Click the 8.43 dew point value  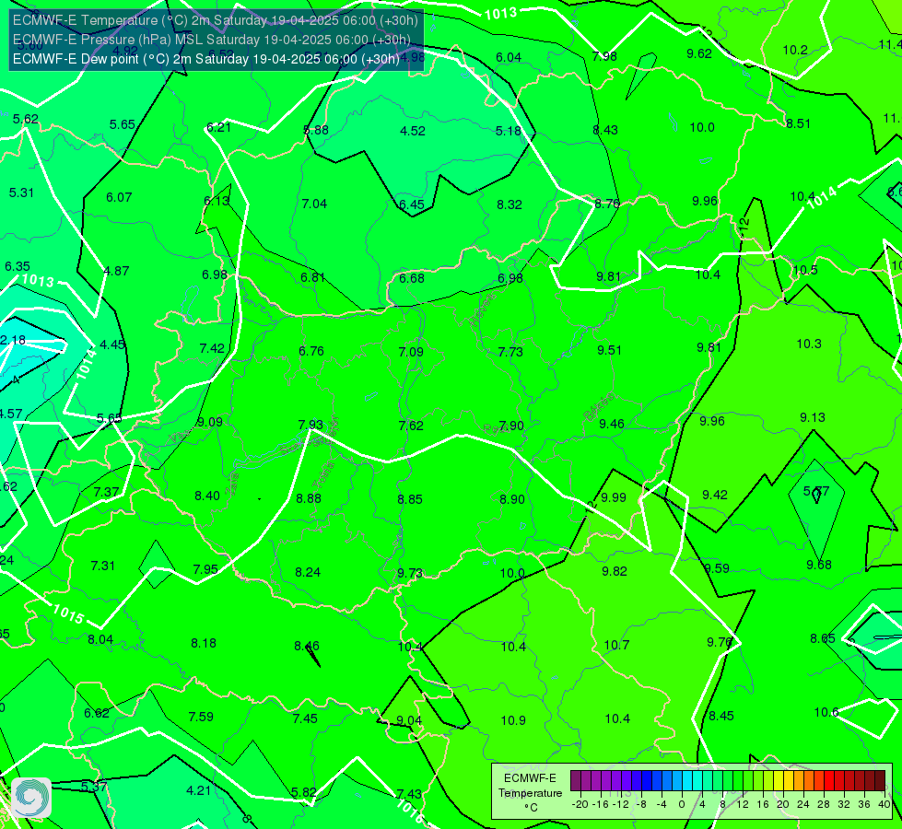[605, 130]
